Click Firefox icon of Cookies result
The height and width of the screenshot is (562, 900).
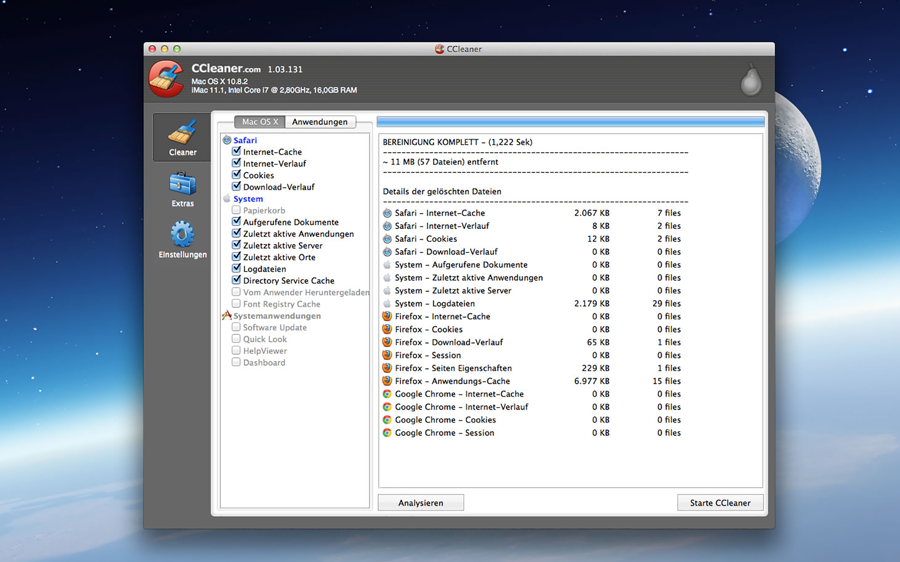pyautogui.click(x=387, y=329)
